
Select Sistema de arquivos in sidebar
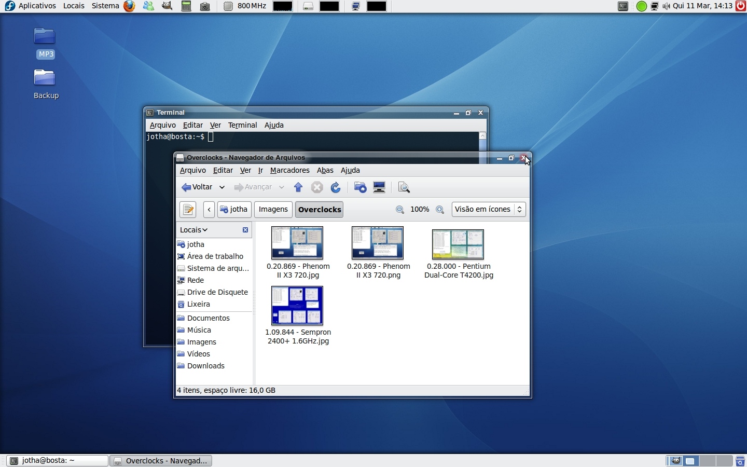point(213,269)
